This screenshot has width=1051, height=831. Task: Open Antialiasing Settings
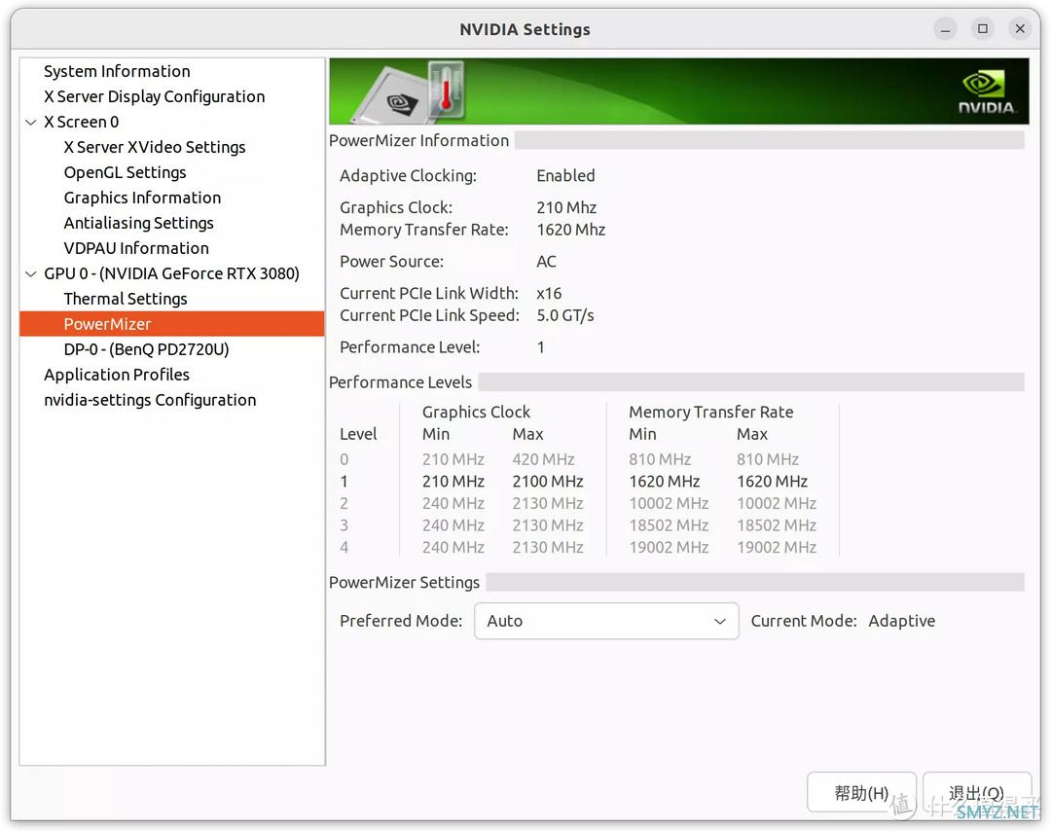pos(138,223)
